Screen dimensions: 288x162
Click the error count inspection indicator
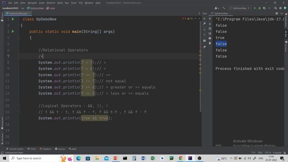[x=184, y=19]
